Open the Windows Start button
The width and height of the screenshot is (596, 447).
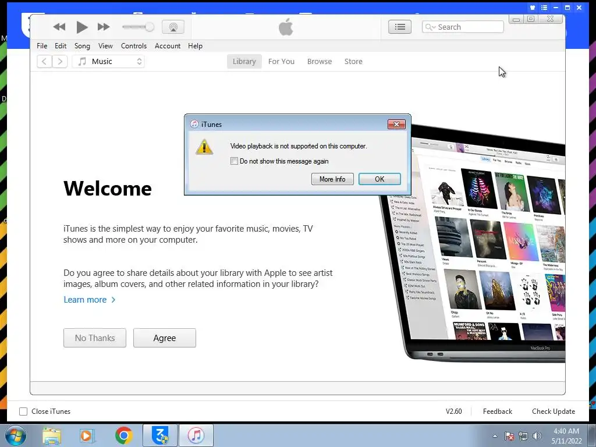(15, 435)
